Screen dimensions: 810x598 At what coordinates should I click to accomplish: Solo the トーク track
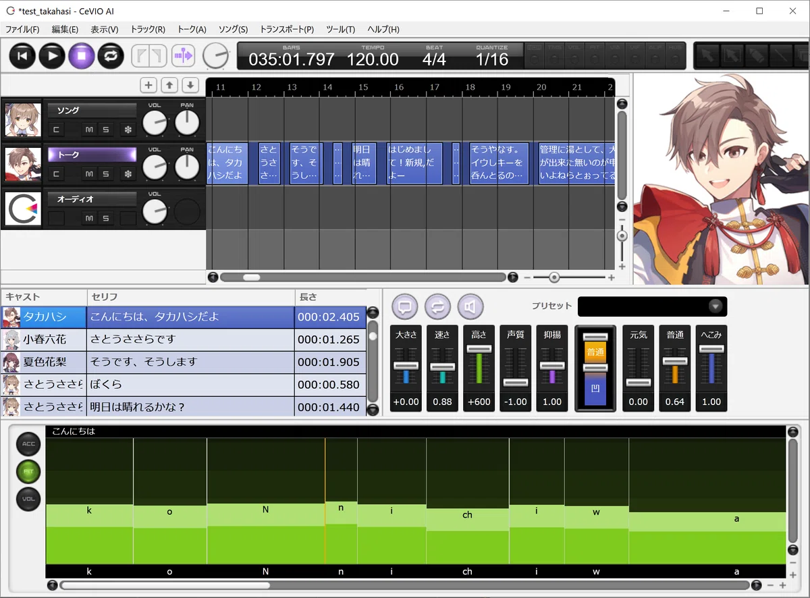click(x=105, y=174)
